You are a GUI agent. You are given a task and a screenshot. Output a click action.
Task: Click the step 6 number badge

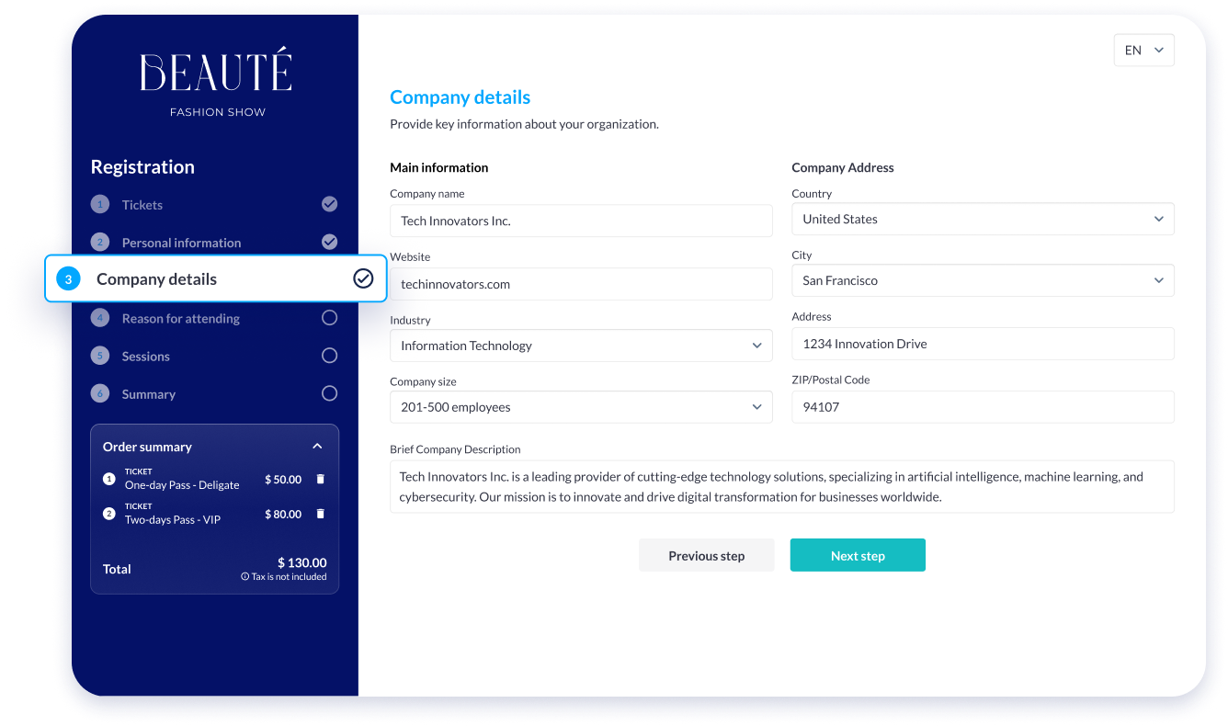click(x=100, y=393)
